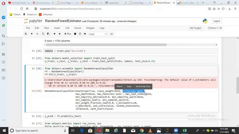The image size is (239, 134).
Task: Take a snapshot with the camera icon
Action: tap(209, 9)
